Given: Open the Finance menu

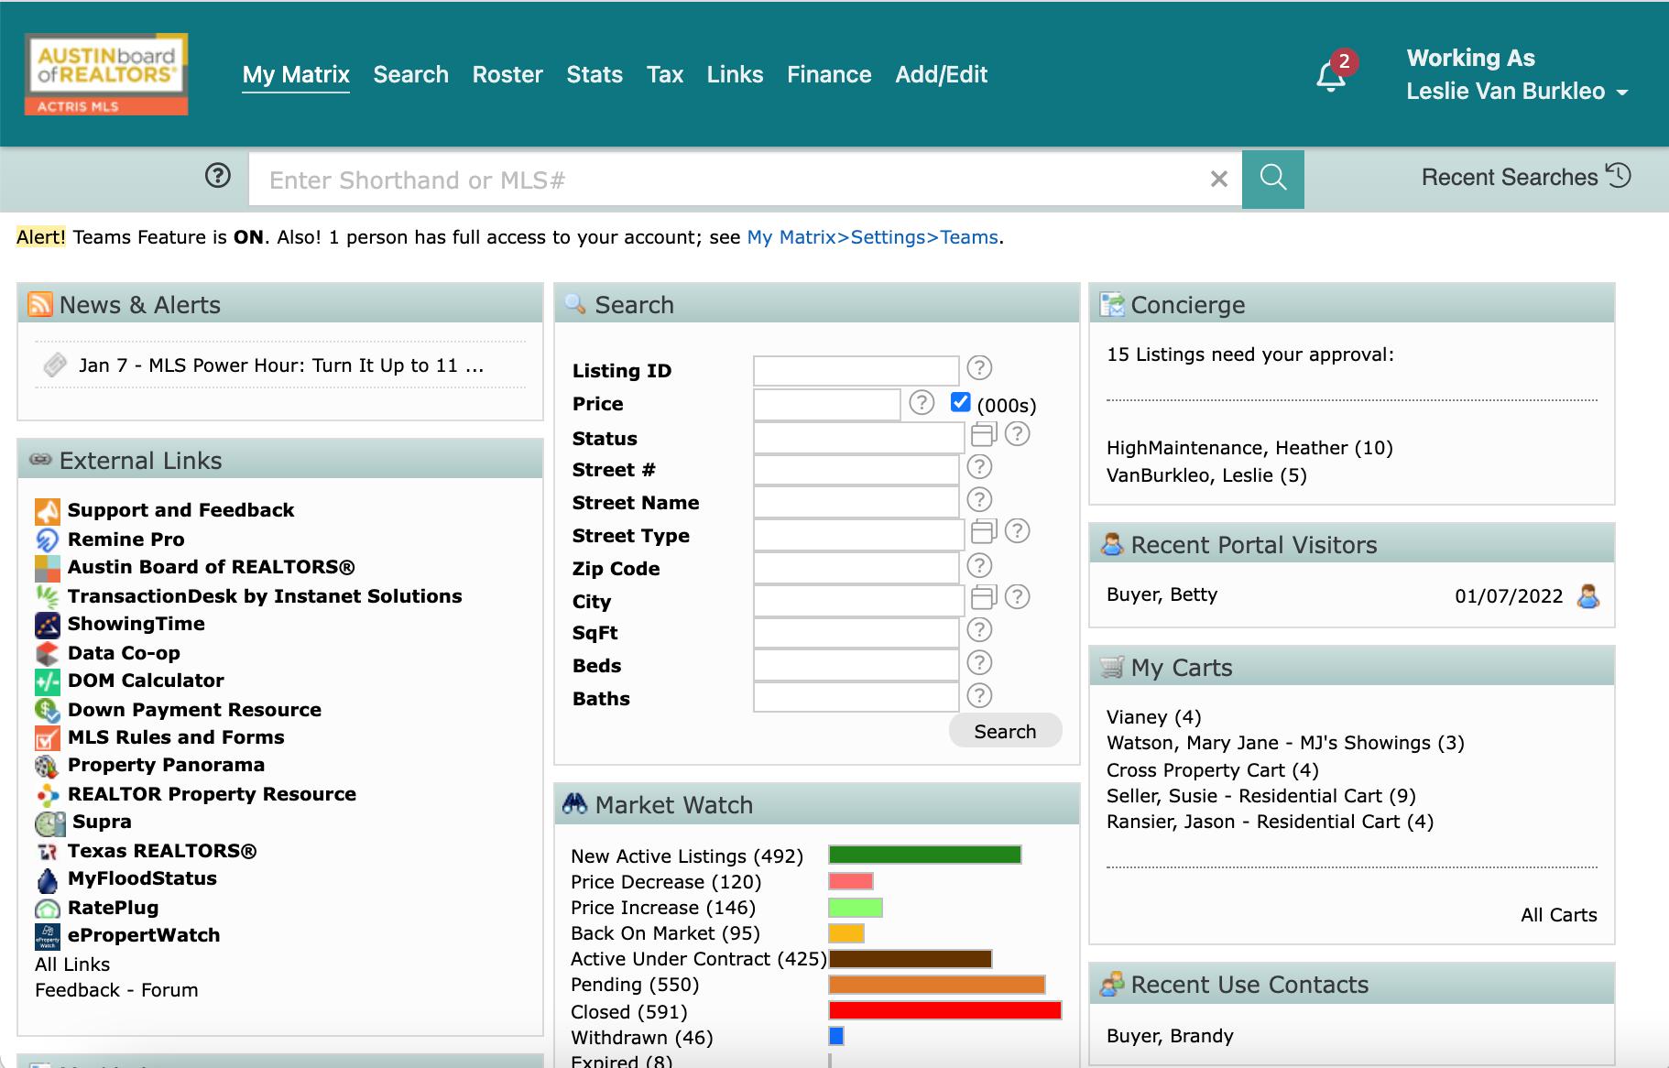Looking at the screenshot, I should pyautogui.click(x=829, y=74).
